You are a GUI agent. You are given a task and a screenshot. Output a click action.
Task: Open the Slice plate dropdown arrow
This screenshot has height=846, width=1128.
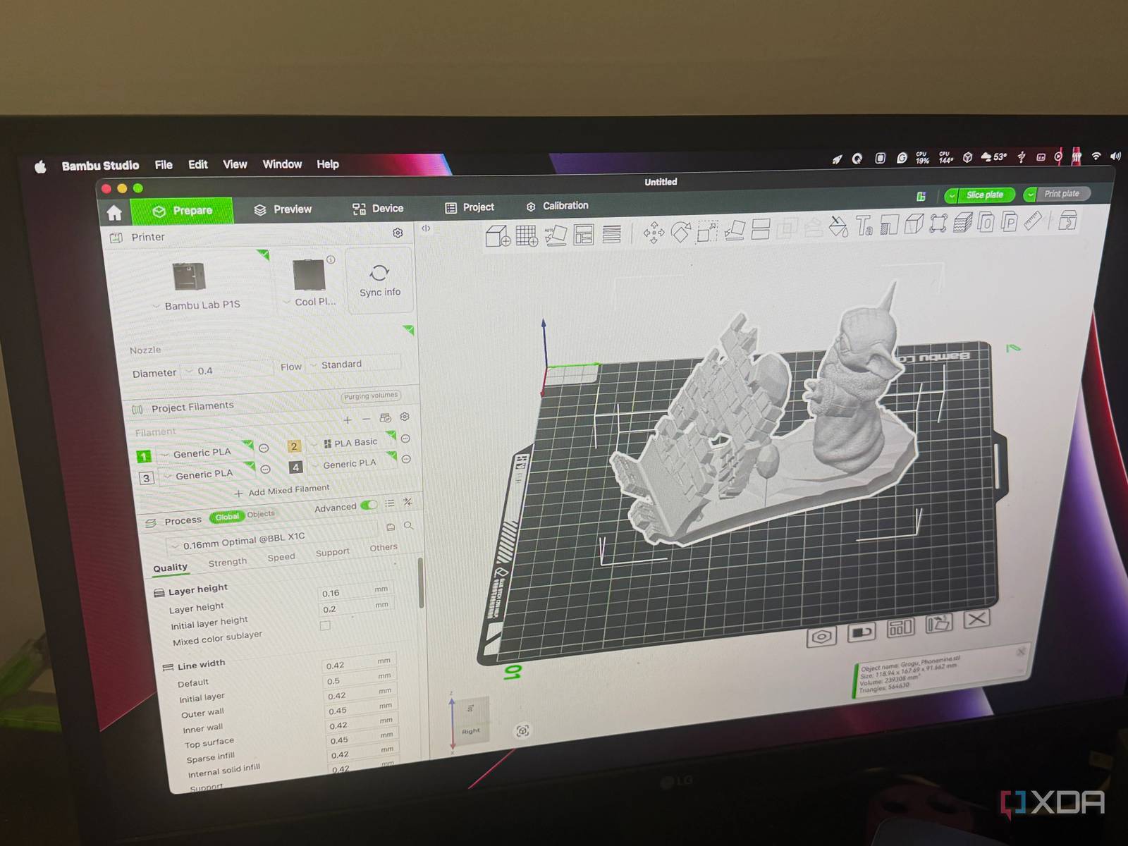coord(952,196)
